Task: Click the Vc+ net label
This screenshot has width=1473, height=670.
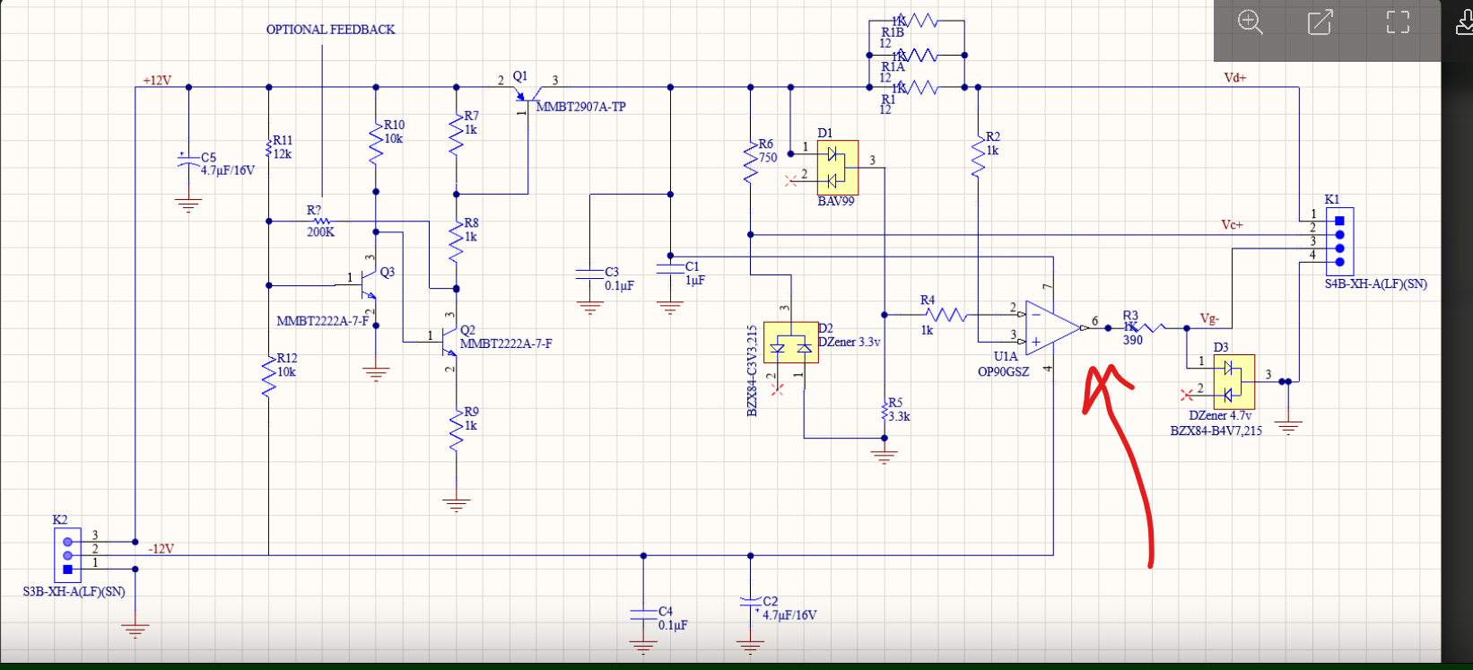Action: 1233,224
